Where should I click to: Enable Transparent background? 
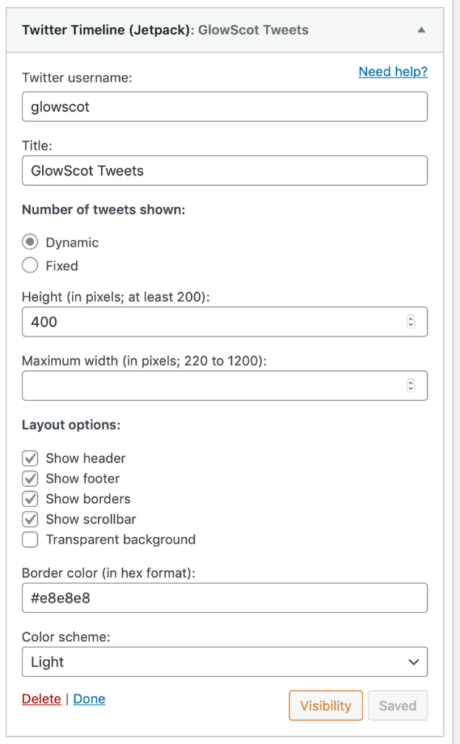pyautogui.click(x=29, y=539)
